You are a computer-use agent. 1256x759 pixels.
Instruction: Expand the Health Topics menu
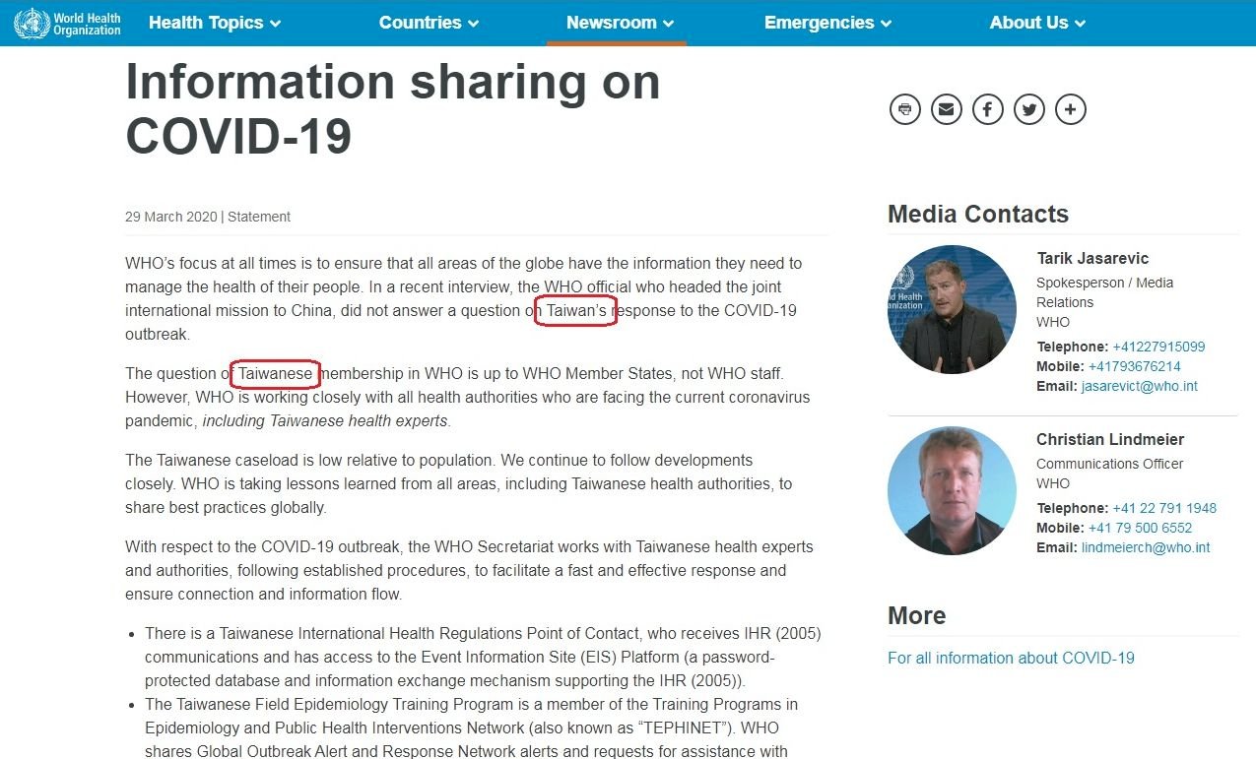(x=215, y=23)
